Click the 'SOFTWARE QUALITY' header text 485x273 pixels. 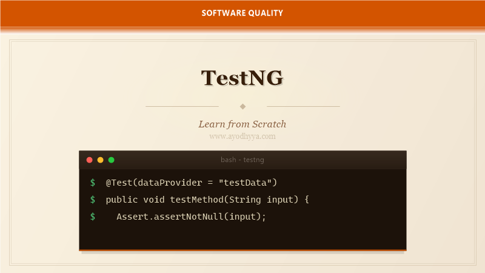pyautogui.click(x=242, y=13)
